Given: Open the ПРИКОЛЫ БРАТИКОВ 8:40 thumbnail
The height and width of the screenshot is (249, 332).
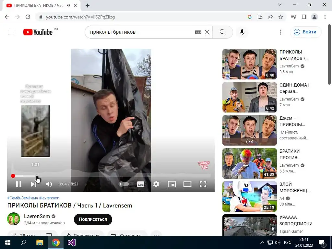Looking at the screenshot, I should tap(249, 64).
